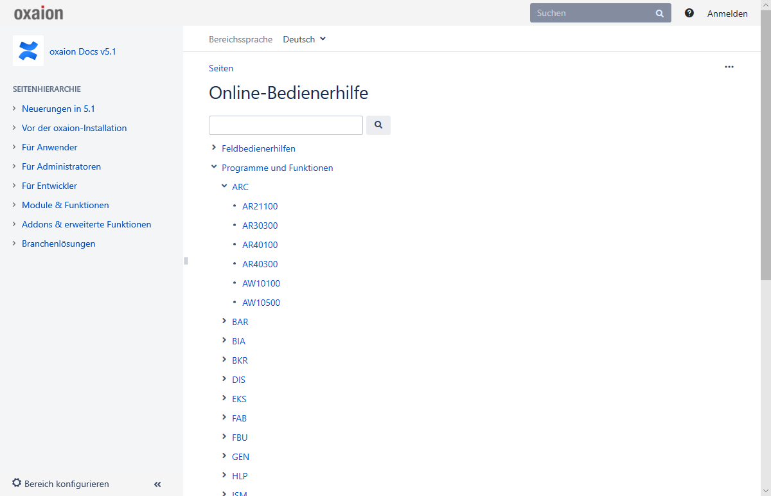This screenshot has width=771, height=496.
Task: Collapse Programme und Funktionen node
Action: tap(214, 167)
